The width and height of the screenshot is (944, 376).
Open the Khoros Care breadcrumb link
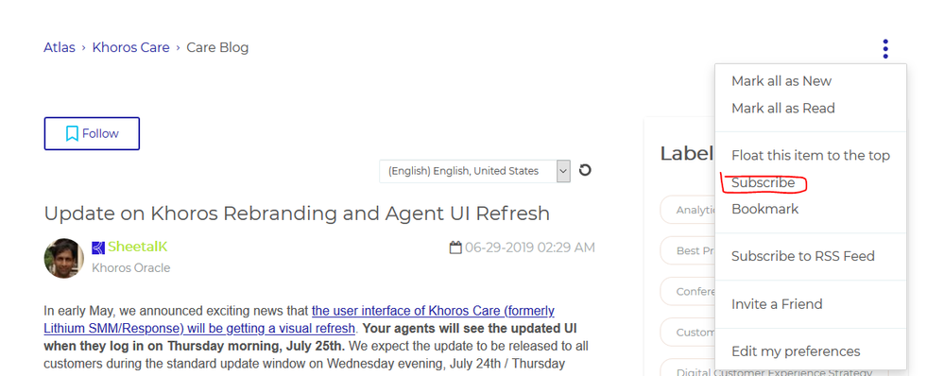pyautogui.click(x=130, y=47)
